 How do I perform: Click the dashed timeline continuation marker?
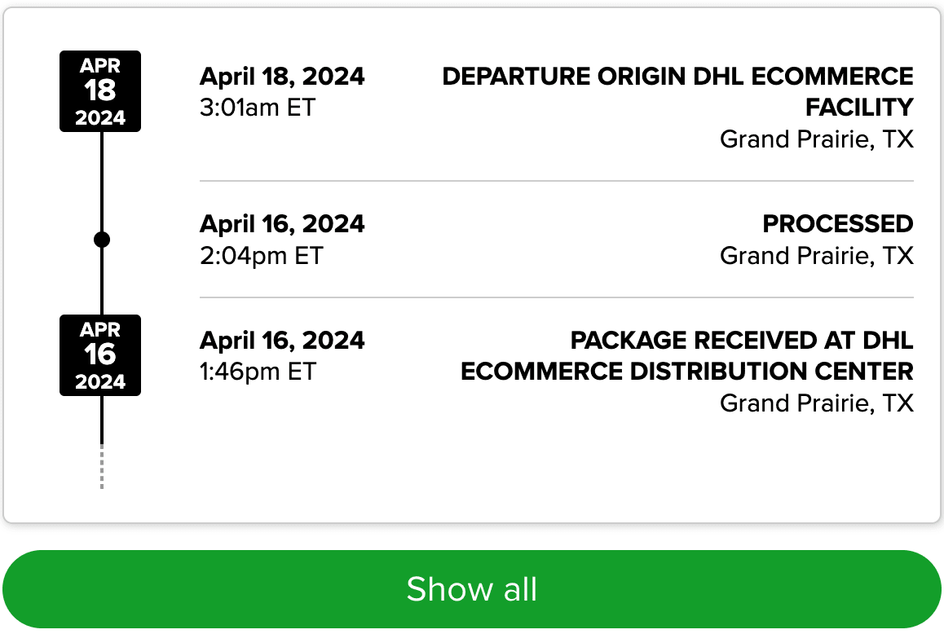[100, 464]
